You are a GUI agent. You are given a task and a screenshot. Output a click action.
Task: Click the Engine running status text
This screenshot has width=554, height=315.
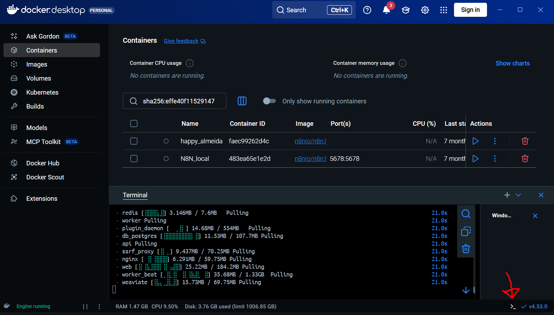pos(33,306)
